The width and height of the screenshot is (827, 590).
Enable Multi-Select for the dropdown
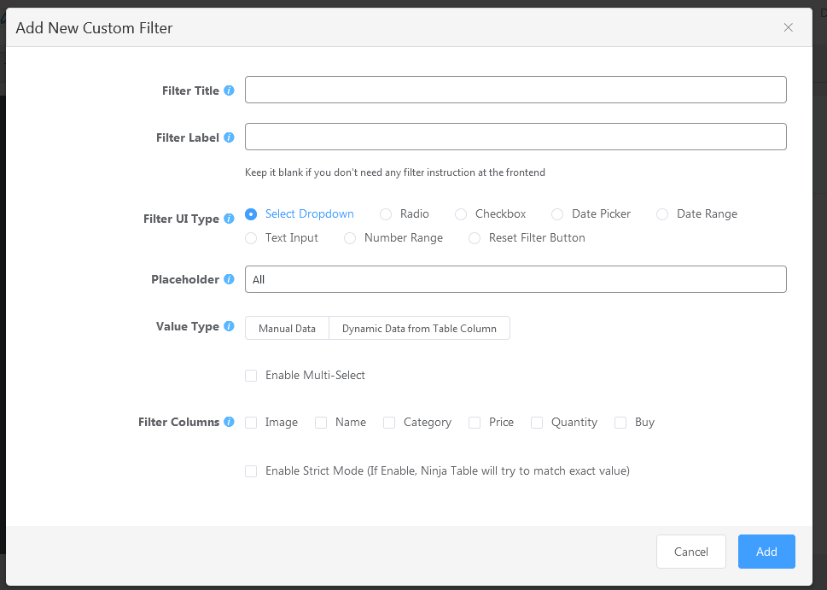[x=251, y=375]
